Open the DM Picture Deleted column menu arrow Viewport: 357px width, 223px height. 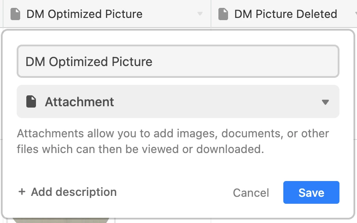[x=355, y=14]
